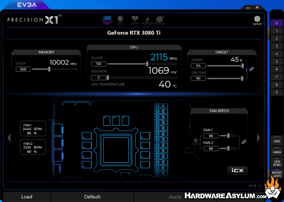The height and width of the screenshot is (202, 284).
Task: Click the FAN 1 speed slider handle
Action: tap(229, 136)
